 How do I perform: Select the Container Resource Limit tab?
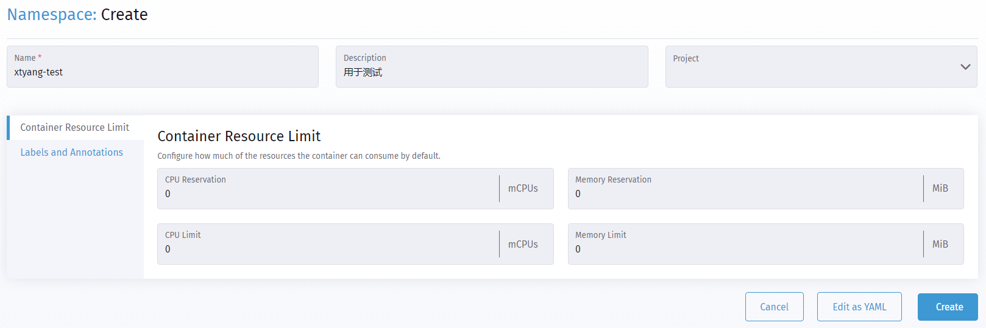(74, 127)
